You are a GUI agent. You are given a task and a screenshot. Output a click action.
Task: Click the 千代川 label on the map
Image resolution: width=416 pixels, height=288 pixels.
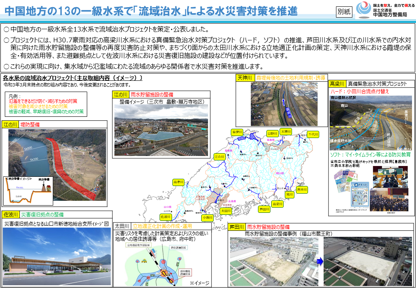pos(313,134)
